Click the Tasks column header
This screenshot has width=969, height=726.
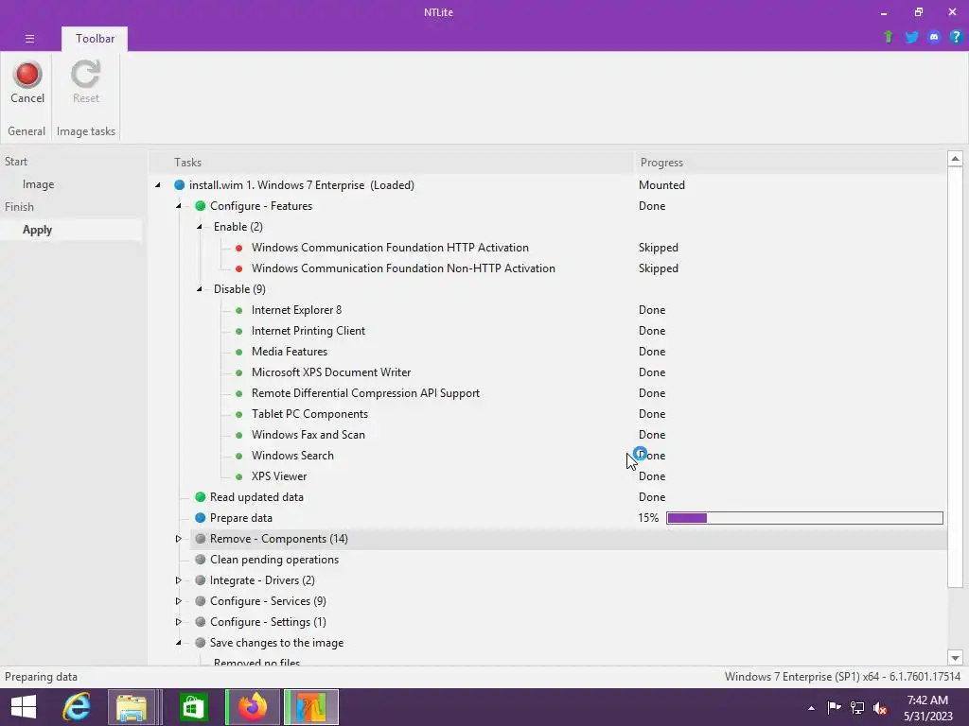[391, 163]
